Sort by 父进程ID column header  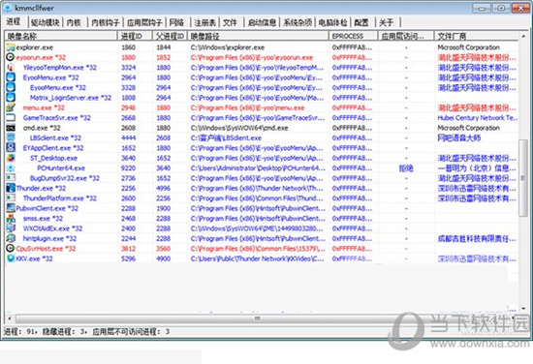pyautogui.click(x=170, y=36)
